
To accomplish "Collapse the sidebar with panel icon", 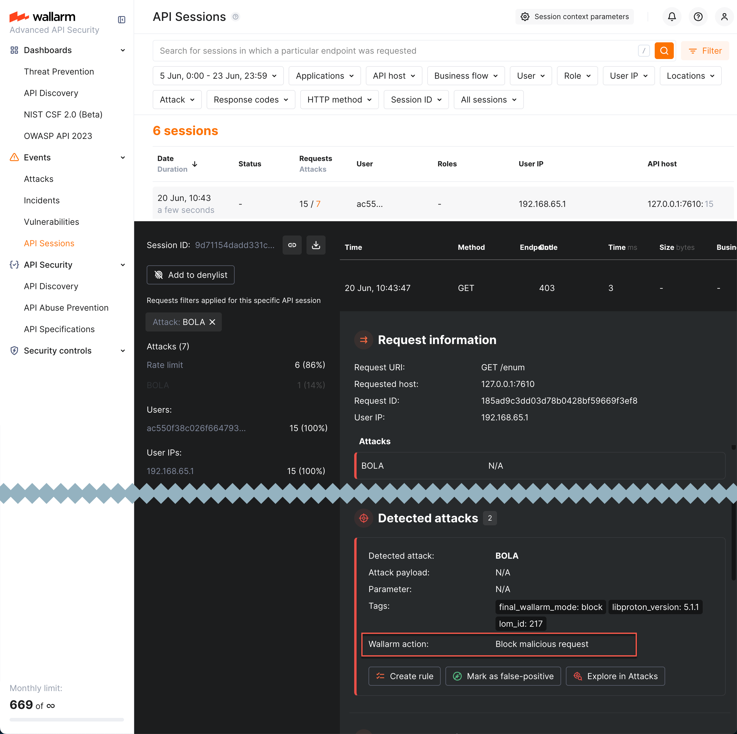I will click(121, 20).
